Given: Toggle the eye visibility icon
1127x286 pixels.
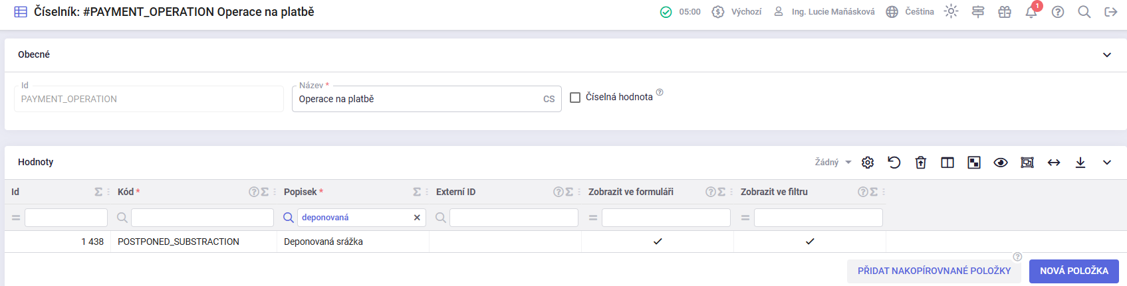Looking at the screenshot, I should pyautogui.click(x=1001, y=163).
